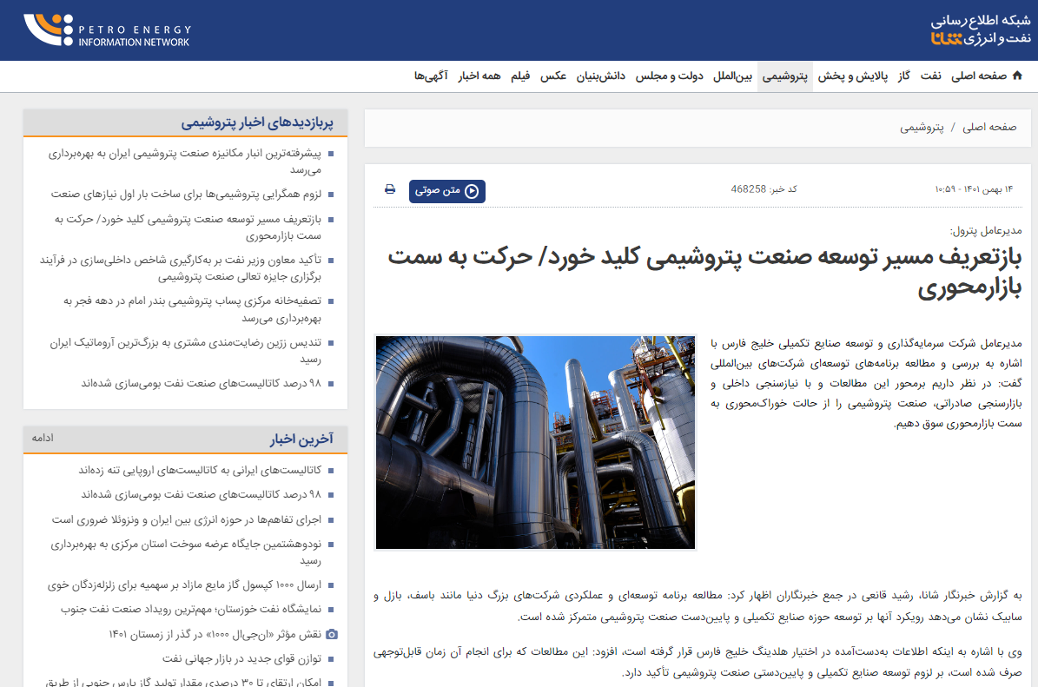Image resolution: width=1038 pixels, height=687 pixels.
Task: Click Petro Energy Information Network logo
Action: 106,30
